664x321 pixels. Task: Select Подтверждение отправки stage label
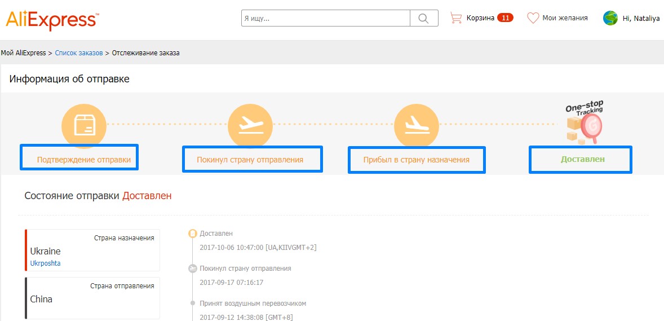click(83, 160)
